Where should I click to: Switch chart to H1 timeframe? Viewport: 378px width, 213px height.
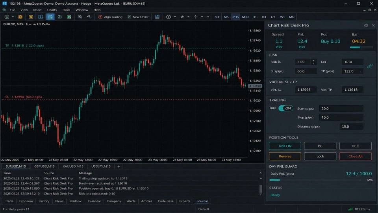(x=255, y=17)
